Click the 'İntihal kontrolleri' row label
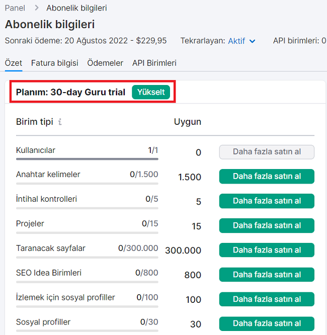The image size is (327, 335). point(46,199)
